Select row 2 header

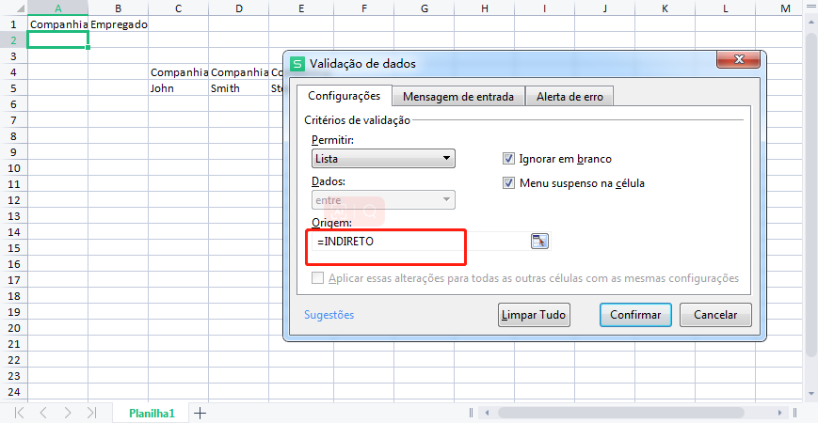(x=13, y=39)
